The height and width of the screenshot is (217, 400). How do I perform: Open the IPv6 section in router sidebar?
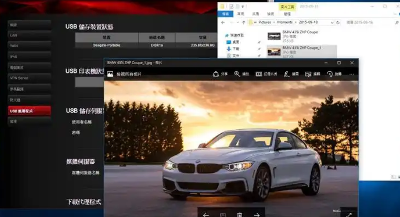click(29, 57)
